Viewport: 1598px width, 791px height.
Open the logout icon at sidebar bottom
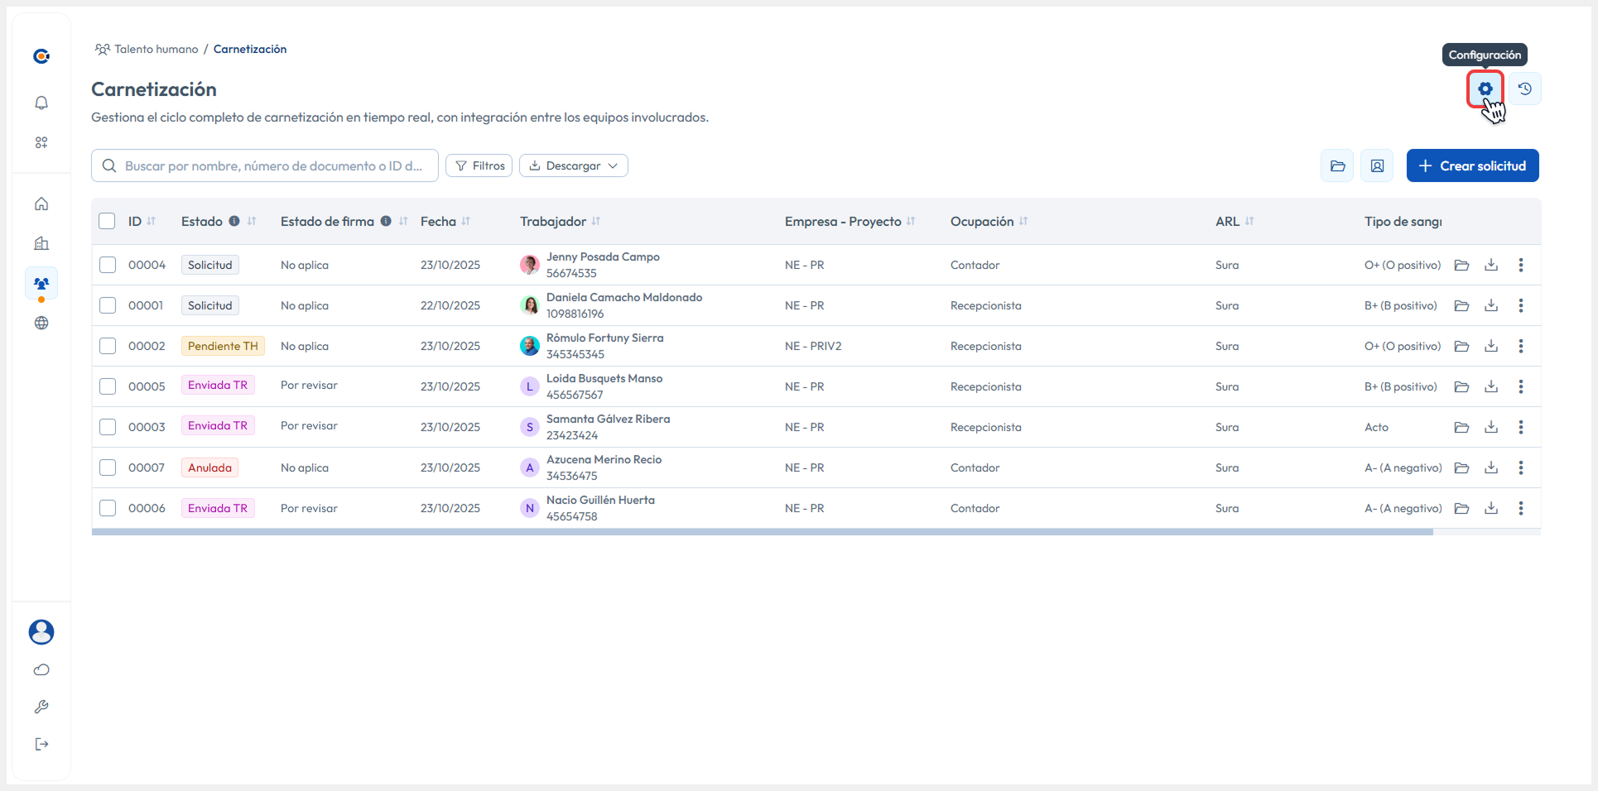pyautogui.click(x=41, y=744)
